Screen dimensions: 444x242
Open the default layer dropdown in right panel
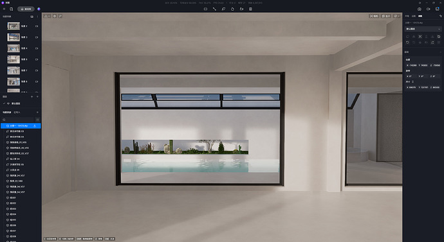pyautogui.click(x=423, y=29)
